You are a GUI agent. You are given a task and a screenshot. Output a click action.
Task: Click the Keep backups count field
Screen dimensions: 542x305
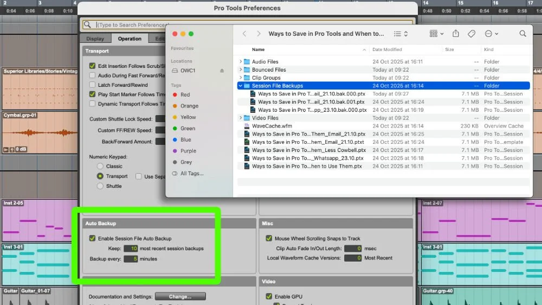click(x=131, y=249)
